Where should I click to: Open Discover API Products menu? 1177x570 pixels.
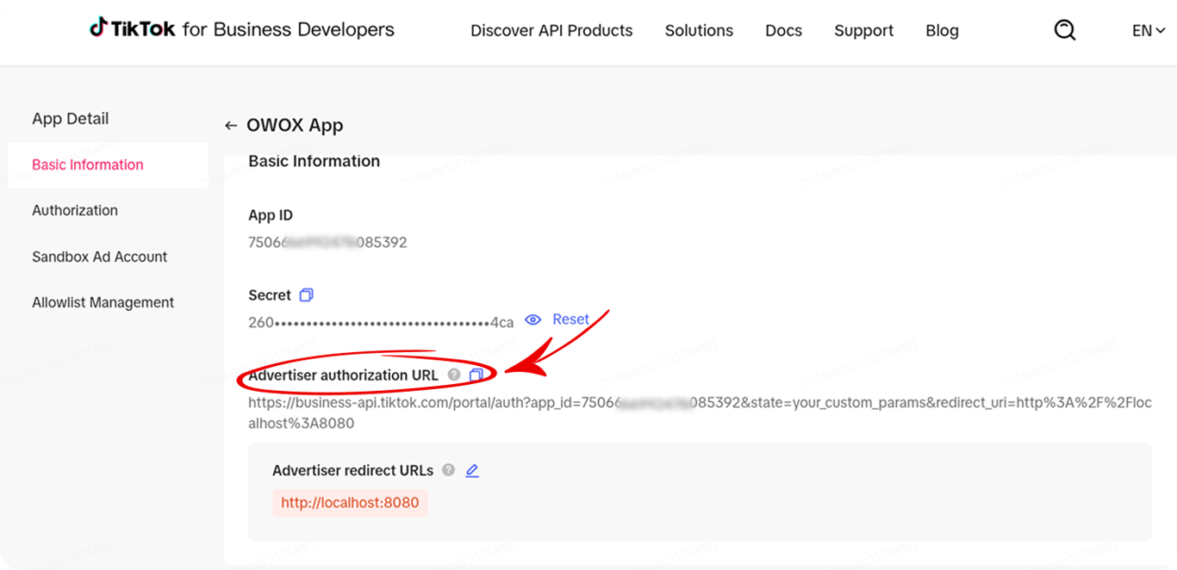(551, 30)
